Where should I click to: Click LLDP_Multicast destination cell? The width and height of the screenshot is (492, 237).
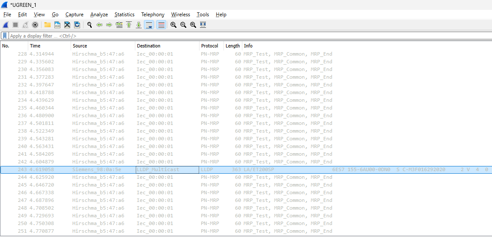pyautogui.click(x=167, y=169)
